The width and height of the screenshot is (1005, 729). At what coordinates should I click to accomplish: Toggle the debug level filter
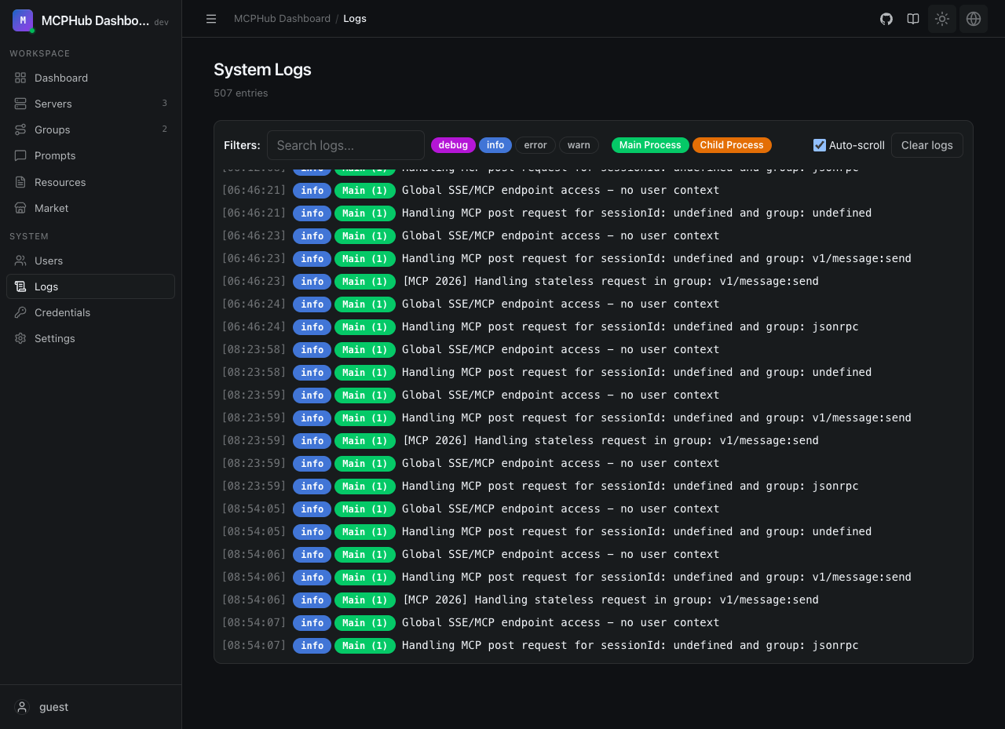click(x=453, y=145)
